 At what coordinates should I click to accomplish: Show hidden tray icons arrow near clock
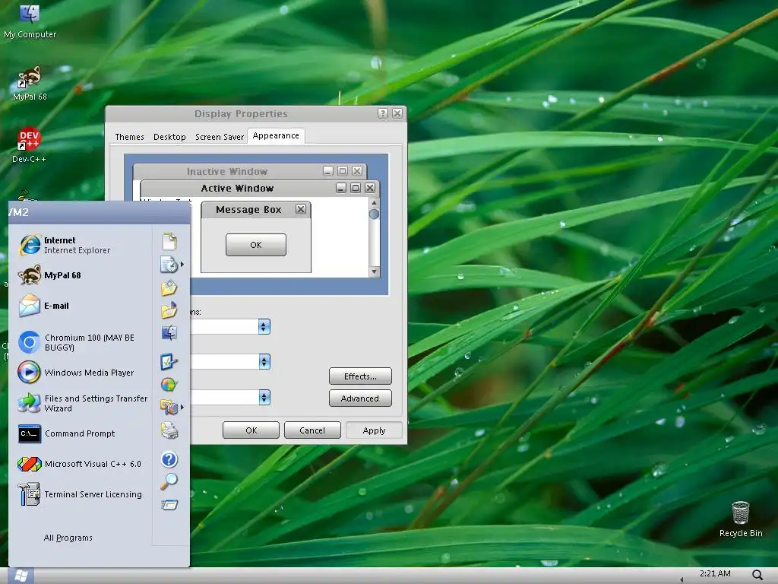pyautogui.click(x=682, y=579)
